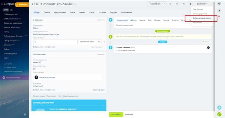Image resolution: width=225 pixels, height=118 pixels.
Task: Click the chat messages icon in header
Action: point(184,4)
